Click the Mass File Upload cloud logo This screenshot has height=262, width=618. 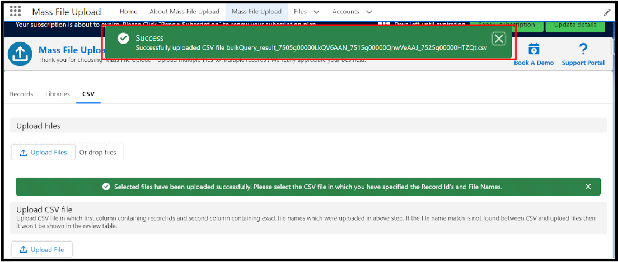point(20,54)
